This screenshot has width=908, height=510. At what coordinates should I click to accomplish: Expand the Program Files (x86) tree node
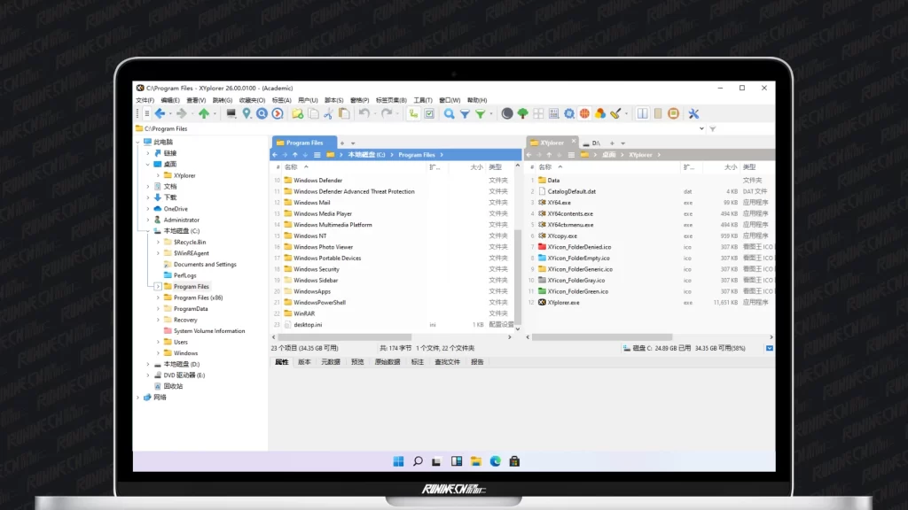pos(158,297)
